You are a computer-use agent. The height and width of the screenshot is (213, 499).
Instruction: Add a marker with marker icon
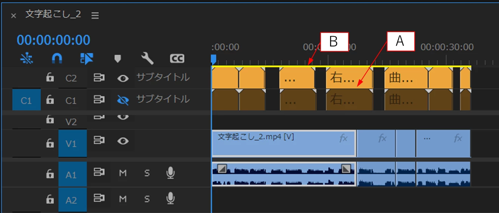click(118, 59)
